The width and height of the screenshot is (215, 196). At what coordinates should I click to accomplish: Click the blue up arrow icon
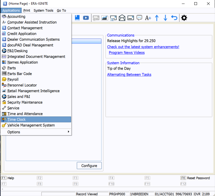point(157,18)
